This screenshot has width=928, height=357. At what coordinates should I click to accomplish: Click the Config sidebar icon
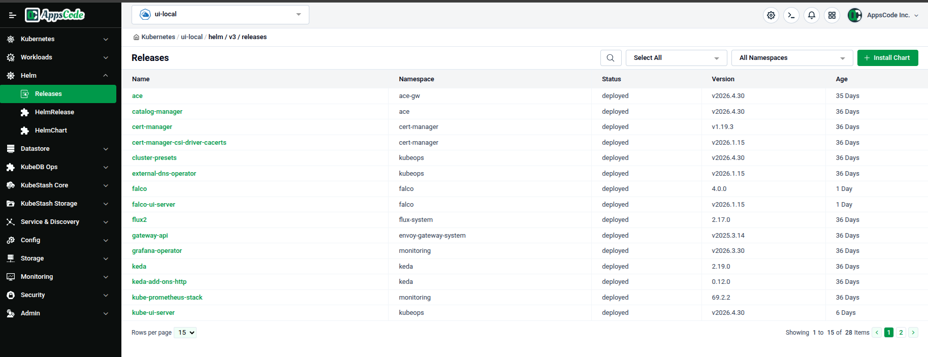11,240
